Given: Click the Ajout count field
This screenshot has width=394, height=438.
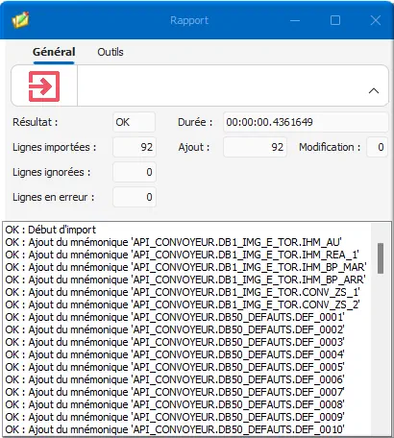Looking at the screenshot, I should coord(255,147).
